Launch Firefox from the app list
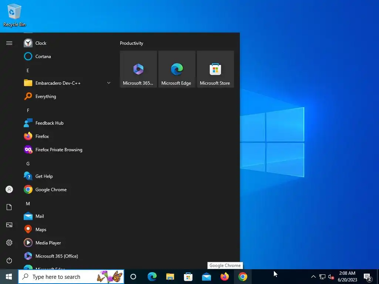Viewport: 379px width, 284px height. pos(67,136)
